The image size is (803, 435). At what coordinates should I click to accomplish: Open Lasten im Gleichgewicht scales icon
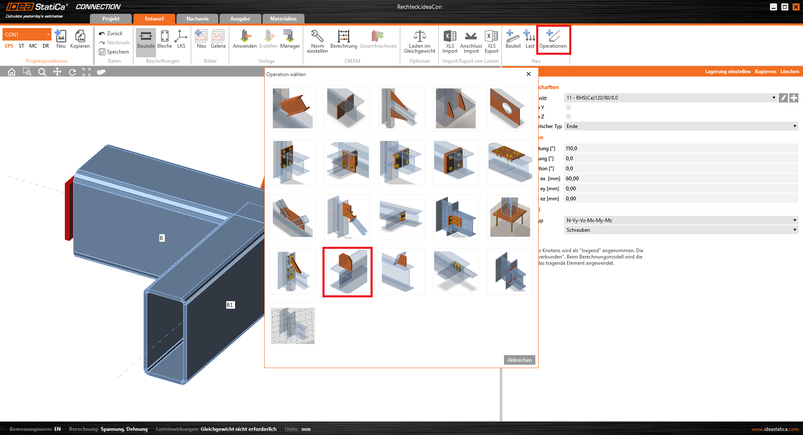(419, 39)
